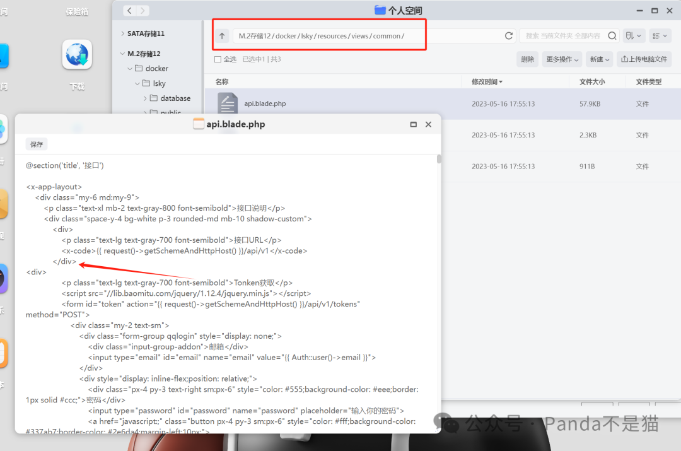Click the search input field
Image resolution: width=681 pixels, height=451 pixels.
pos(563,35)
